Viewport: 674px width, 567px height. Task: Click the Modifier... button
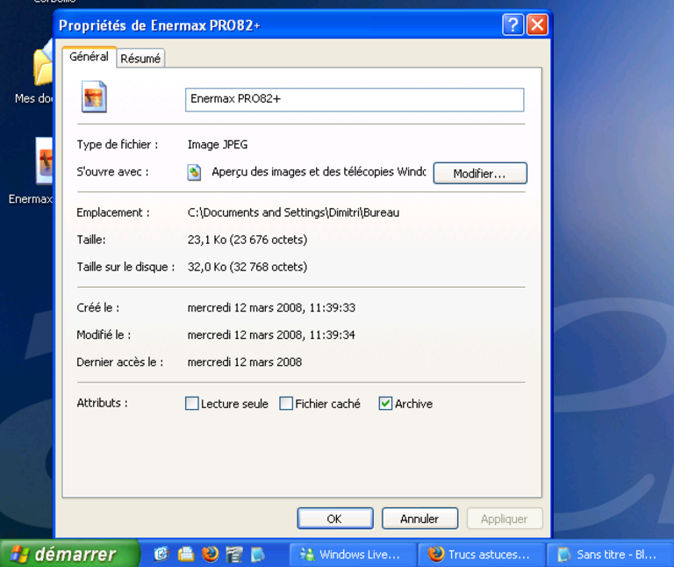pyautogui.click(x=480, y=173)
